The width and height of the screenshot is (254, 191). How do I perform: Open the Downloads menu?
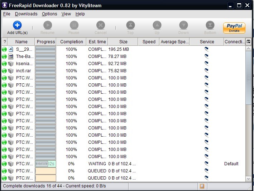(x=26, y=14)
